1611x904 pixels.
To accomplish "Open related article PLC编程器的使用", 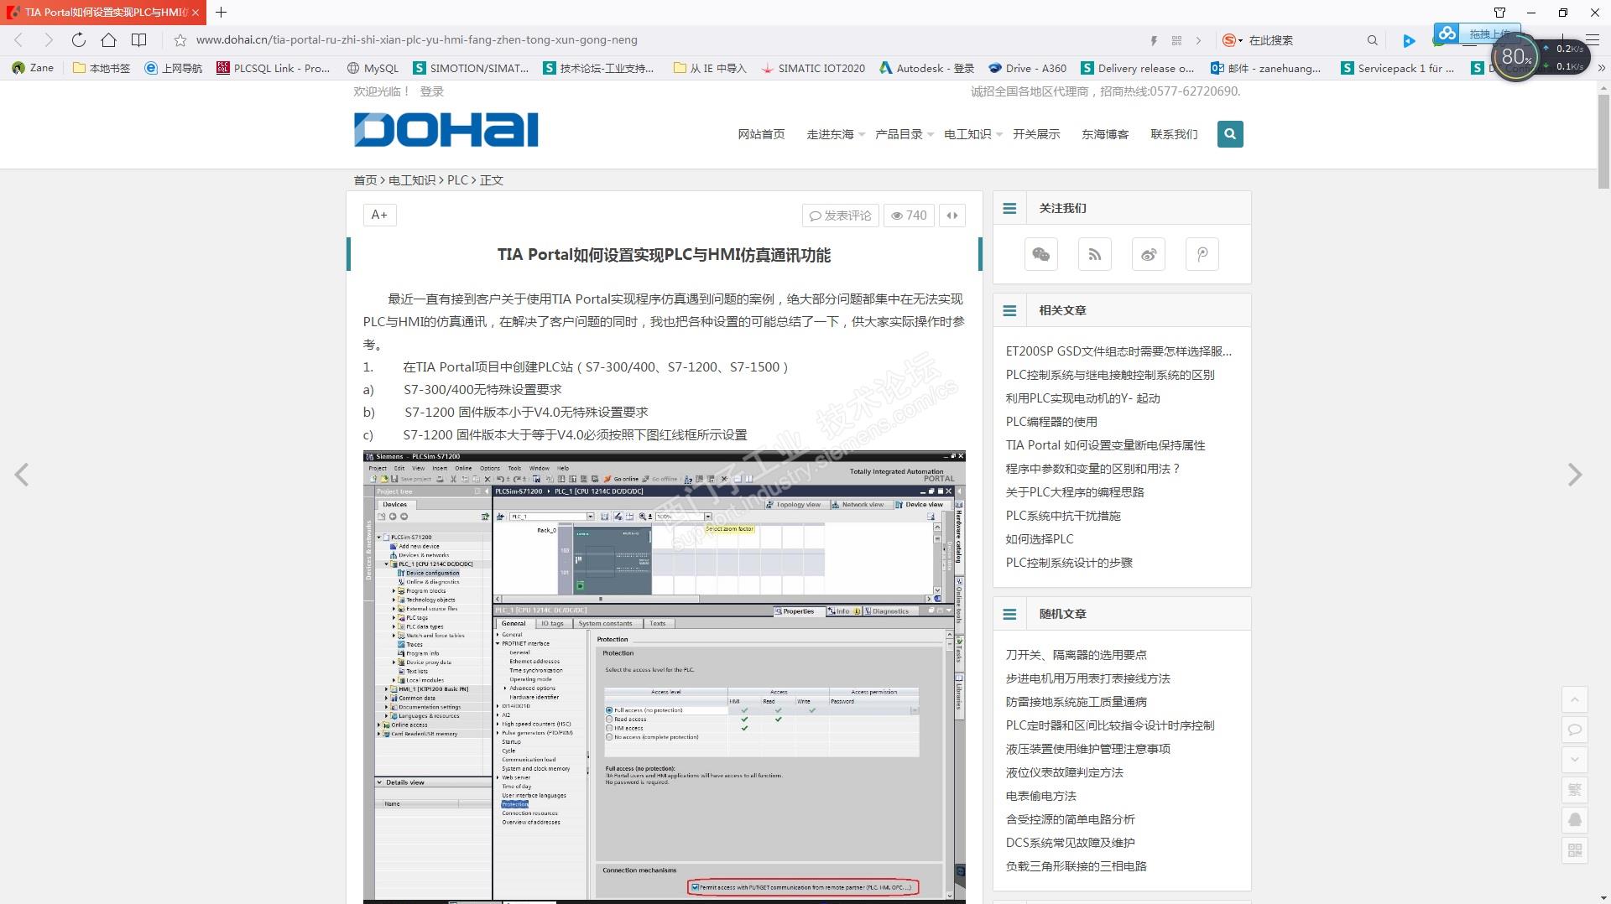I will pos(1051,422).
